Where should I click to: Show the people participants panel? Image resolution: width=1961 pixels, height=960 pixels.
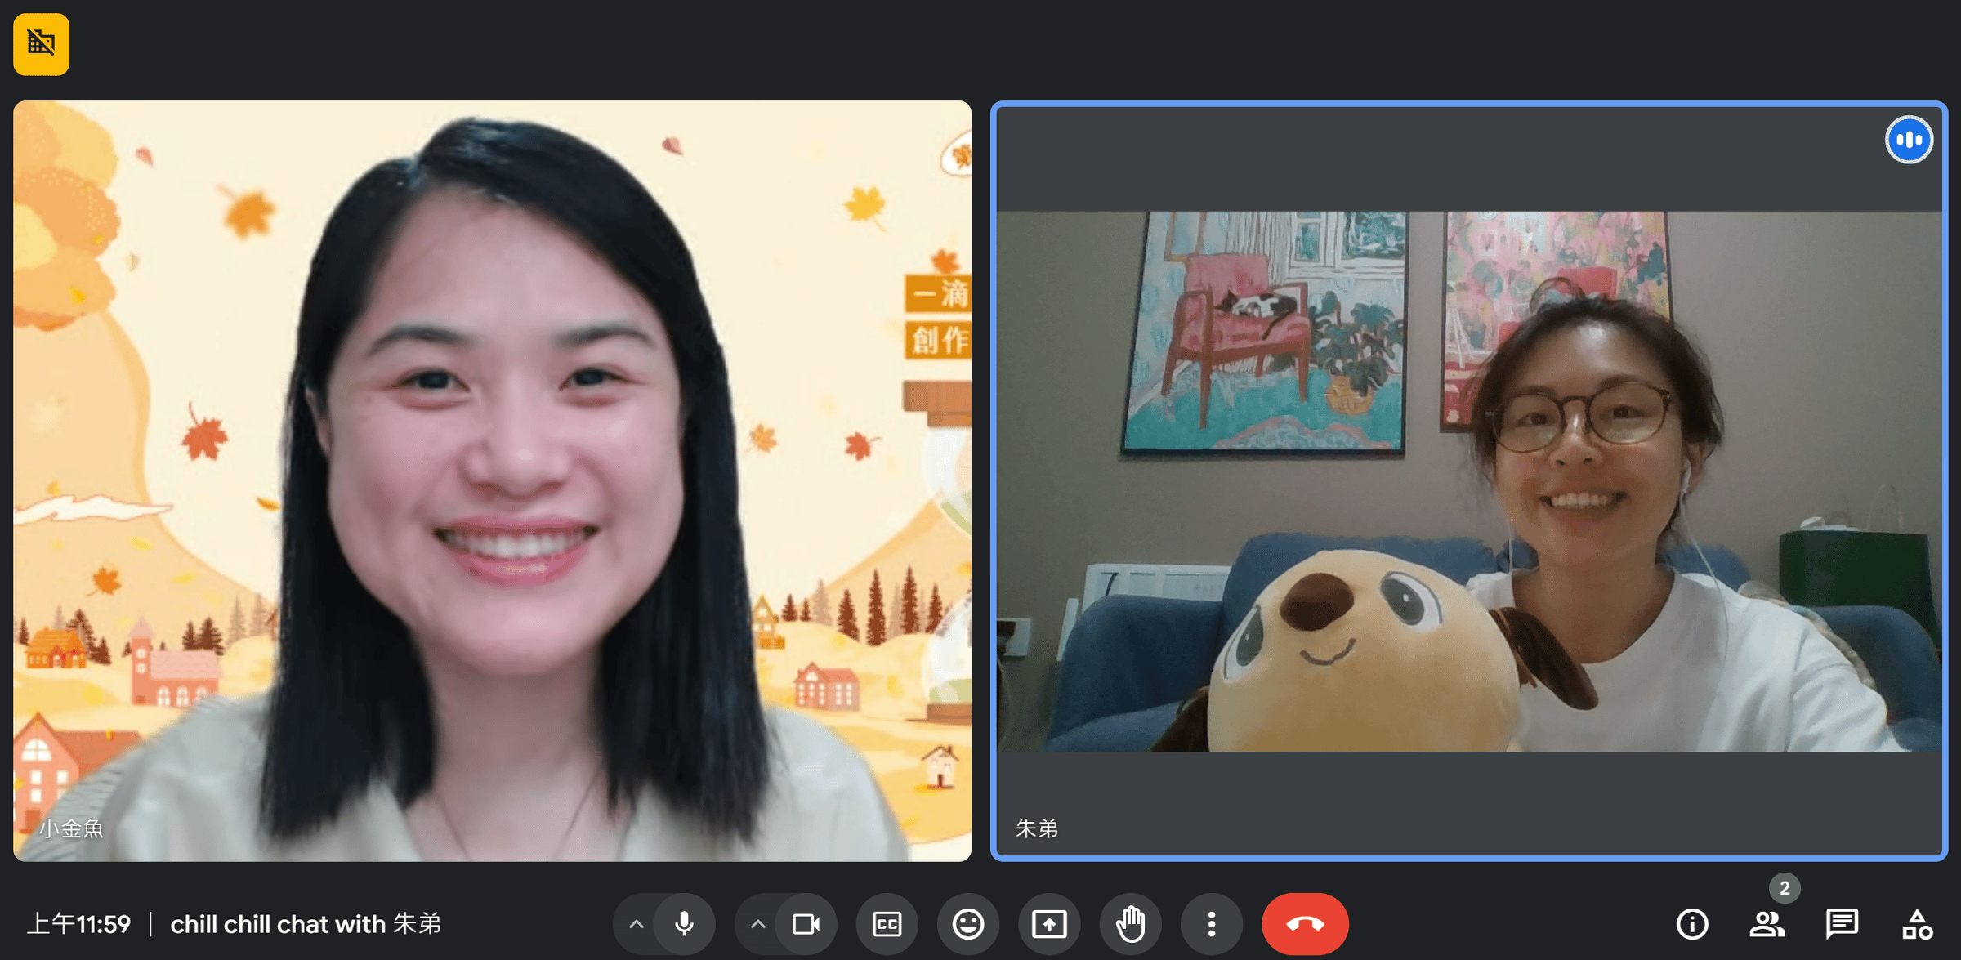click(x=1766, y=924)
